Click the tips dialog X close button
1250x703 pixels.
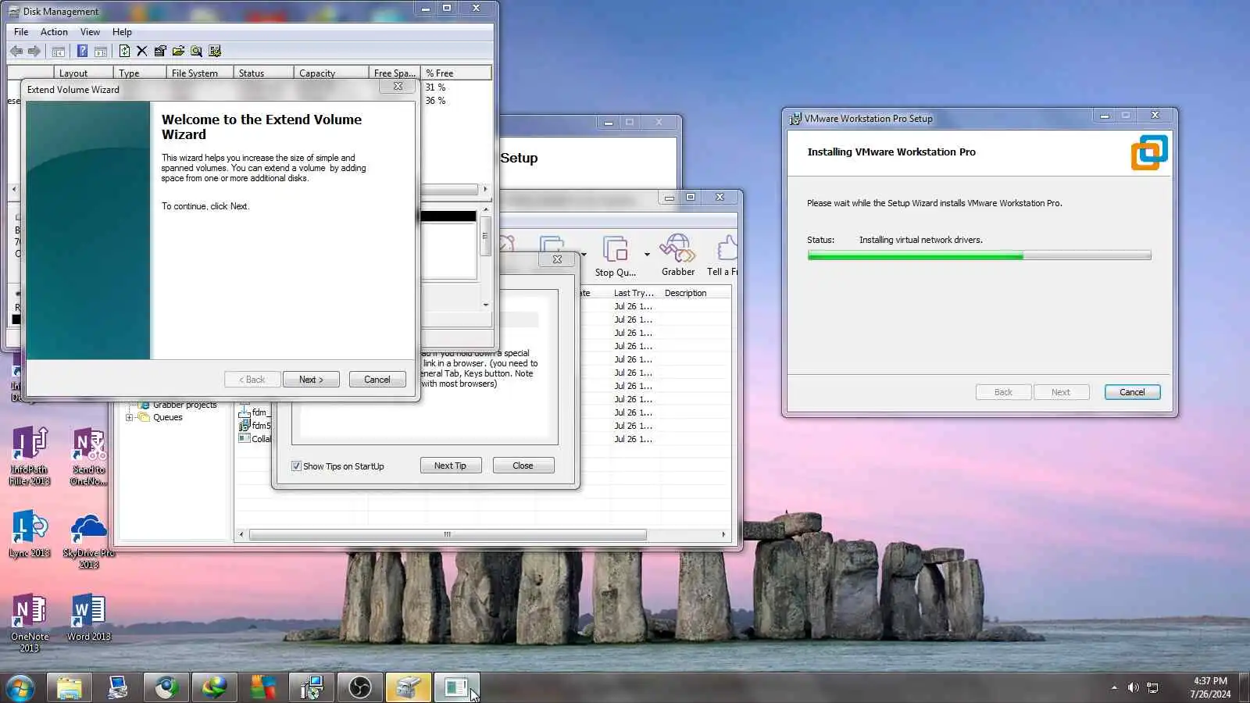point(557,259)
